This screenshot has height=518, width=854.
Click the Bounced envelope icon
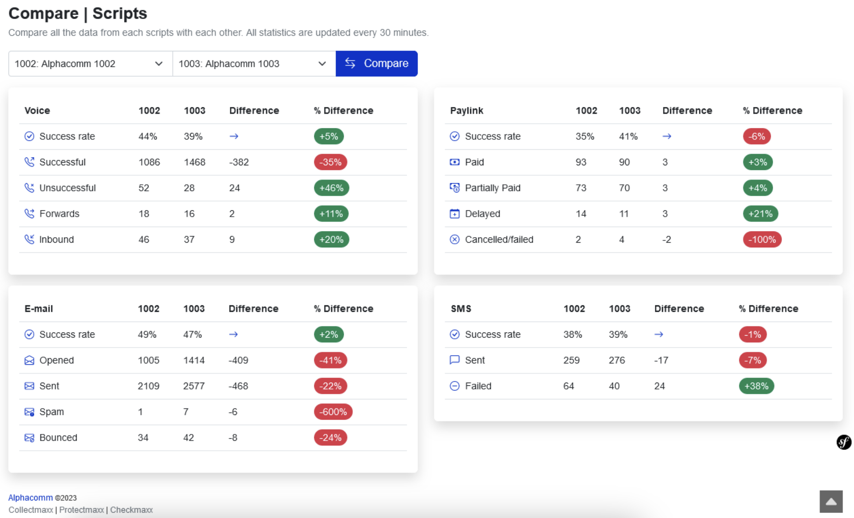pyautogui.click(x=29, y=437)
